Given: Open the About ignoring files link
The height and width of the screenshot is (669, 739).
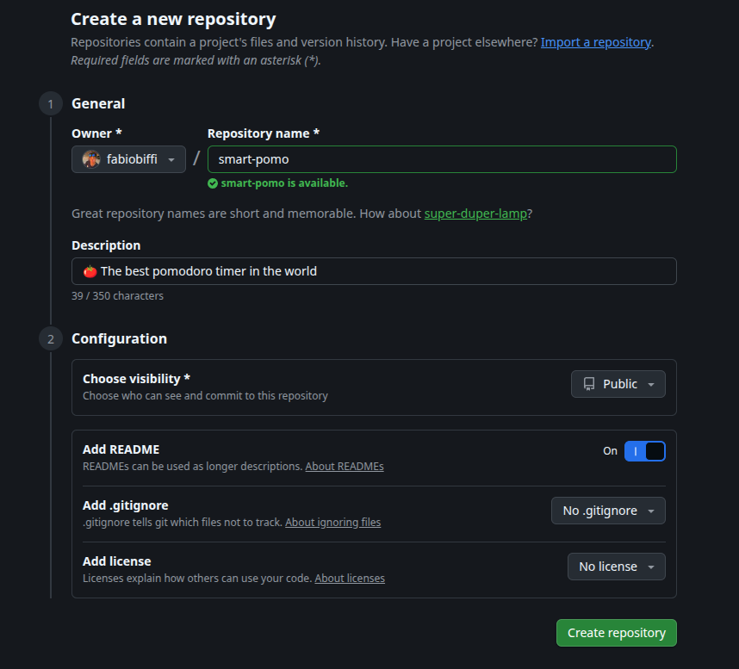Looking at the screenshot, I should click(332, 523).
